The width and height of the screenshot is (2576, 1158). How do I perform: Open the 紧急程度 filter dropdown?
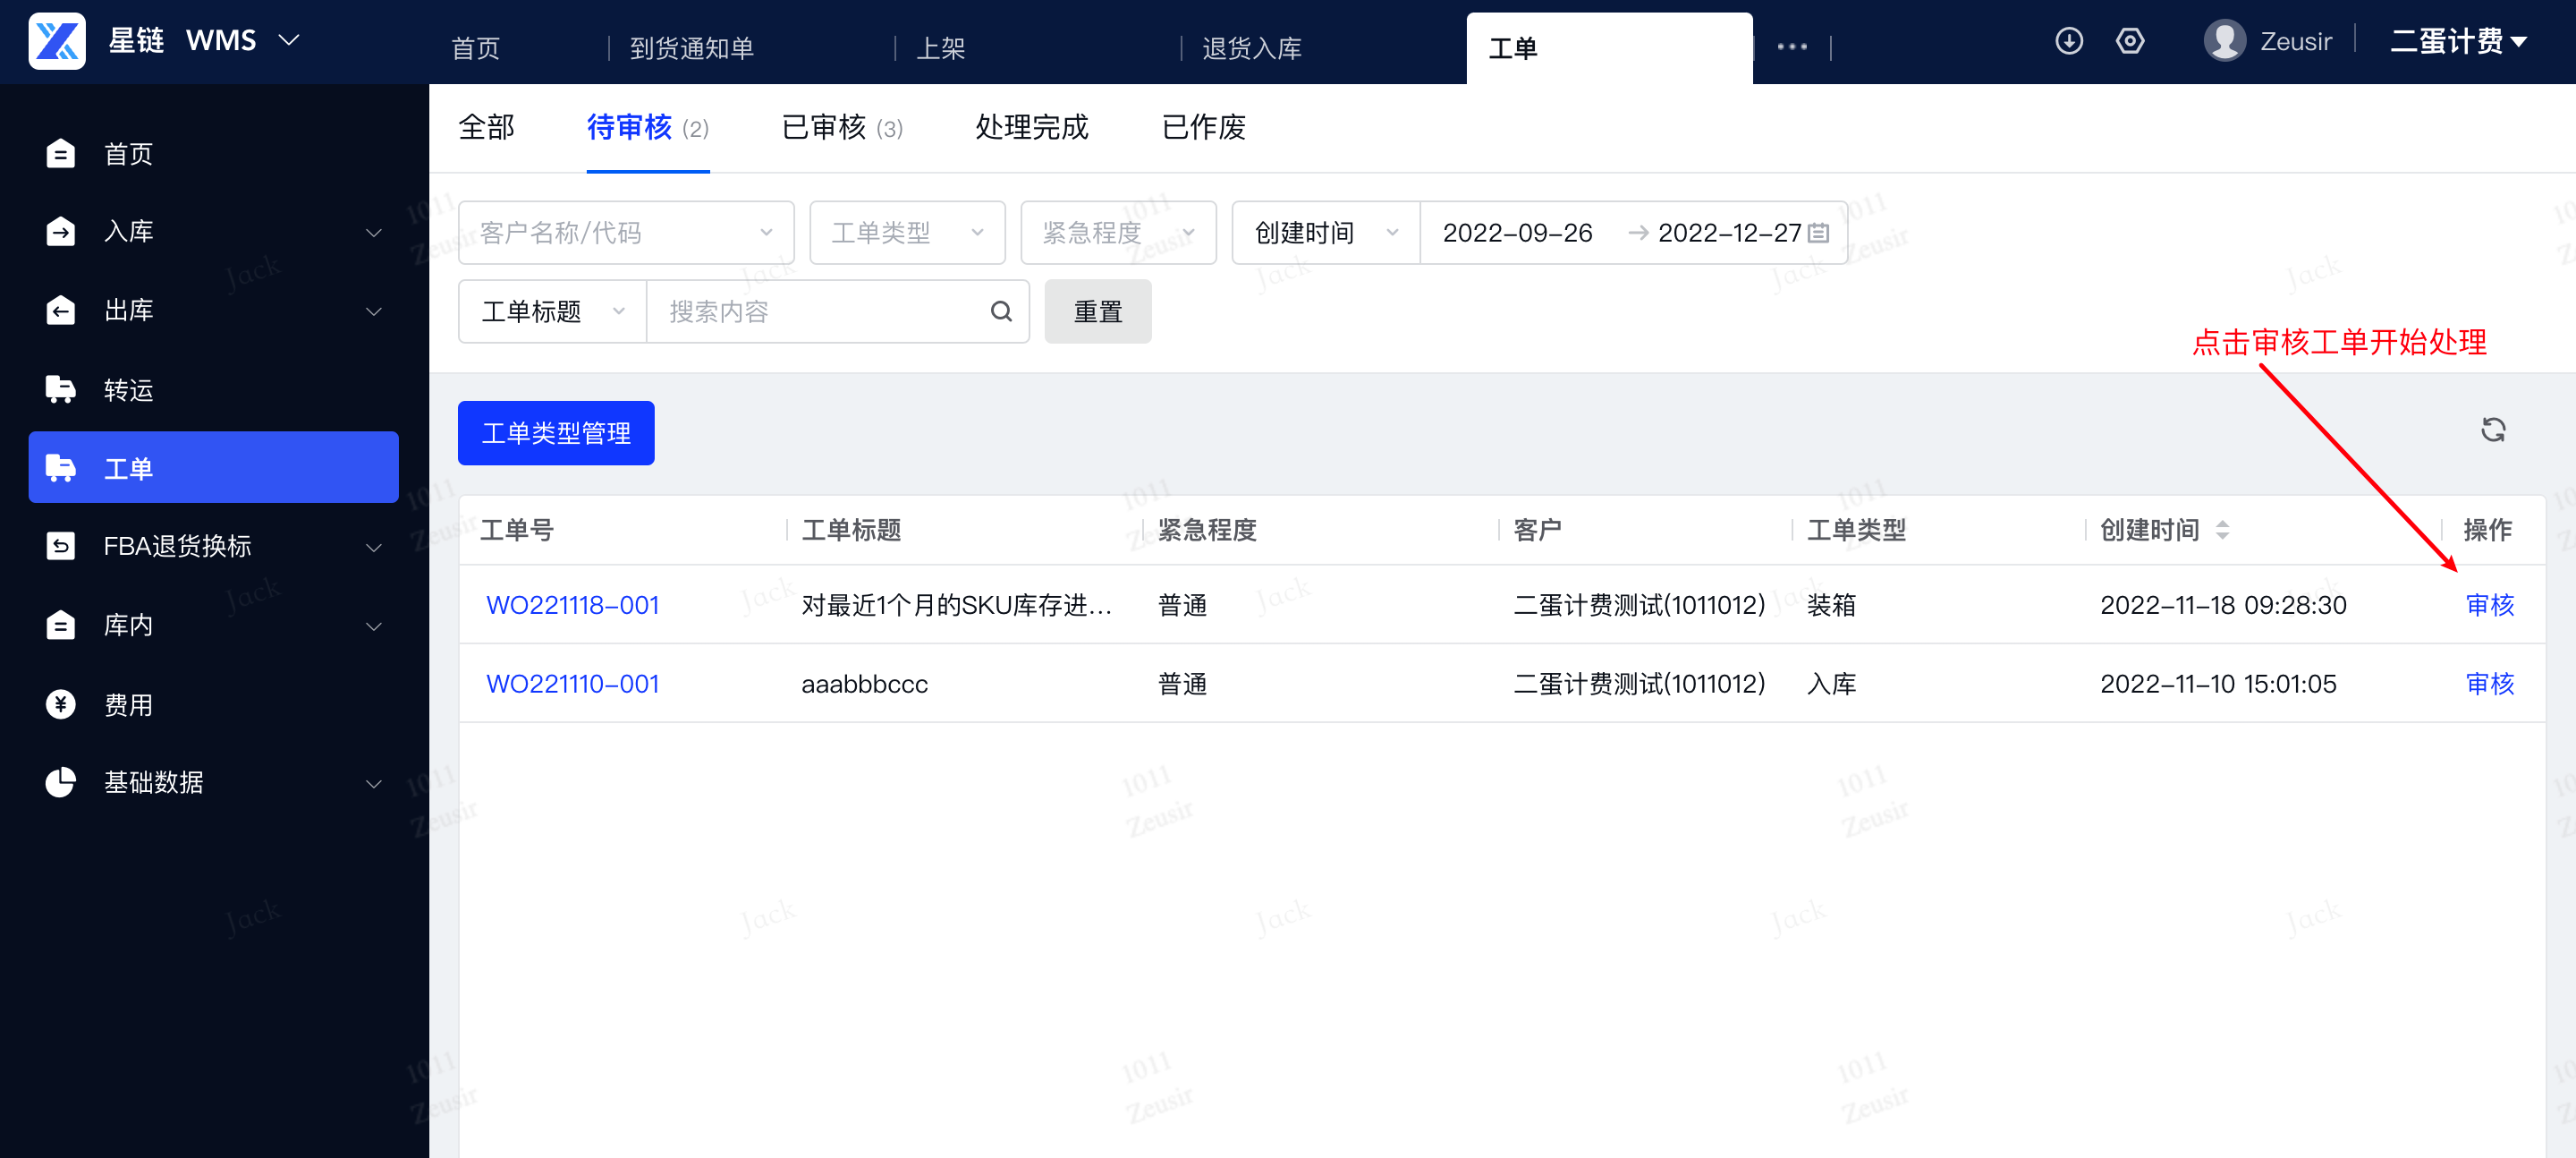[x=1118, y=234]
